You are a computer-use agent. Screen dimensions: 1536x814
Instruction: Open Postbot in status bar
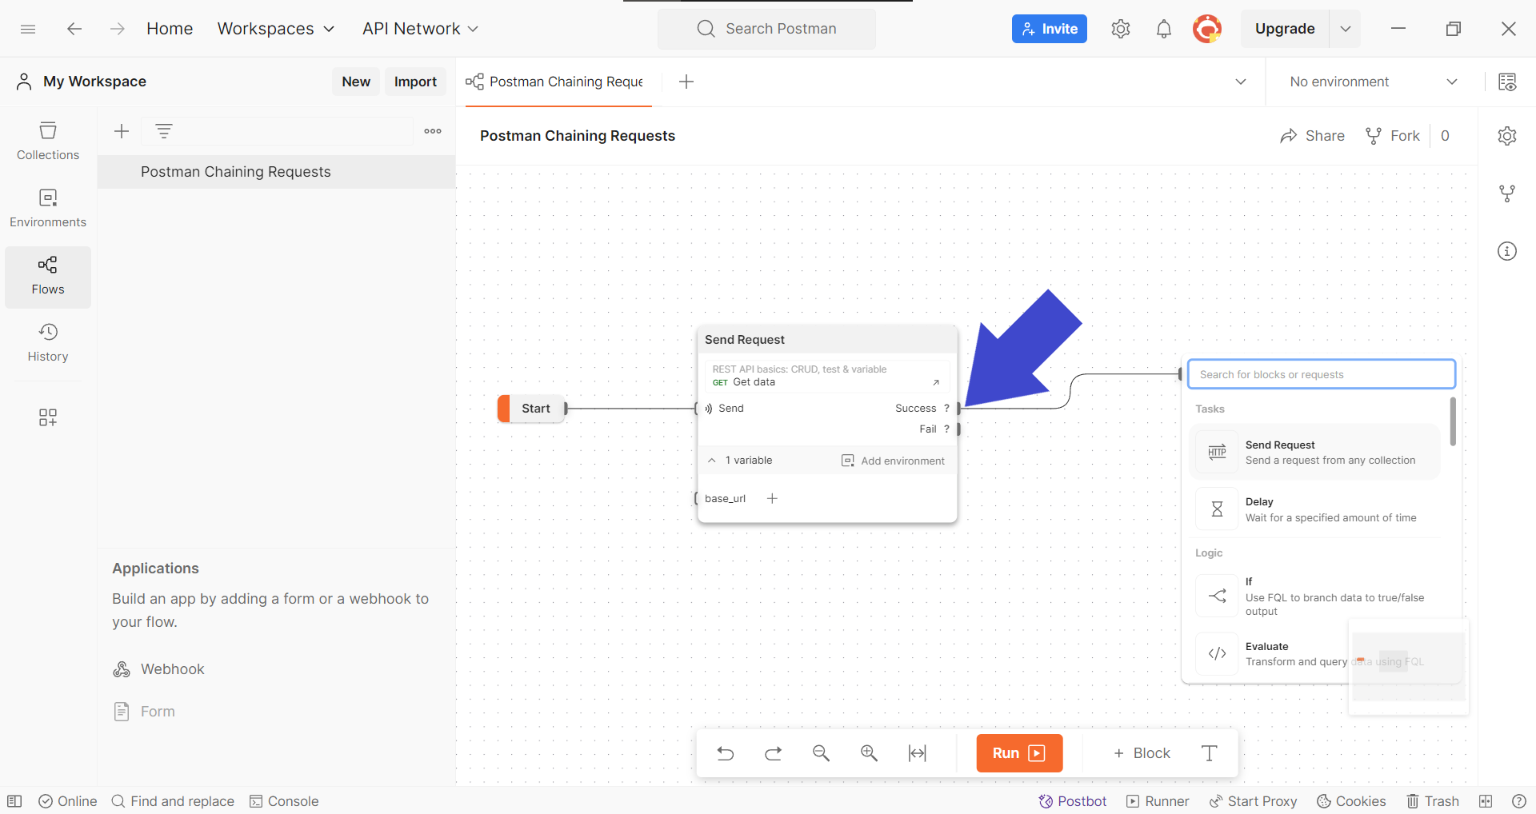(x=1073, y=801)
